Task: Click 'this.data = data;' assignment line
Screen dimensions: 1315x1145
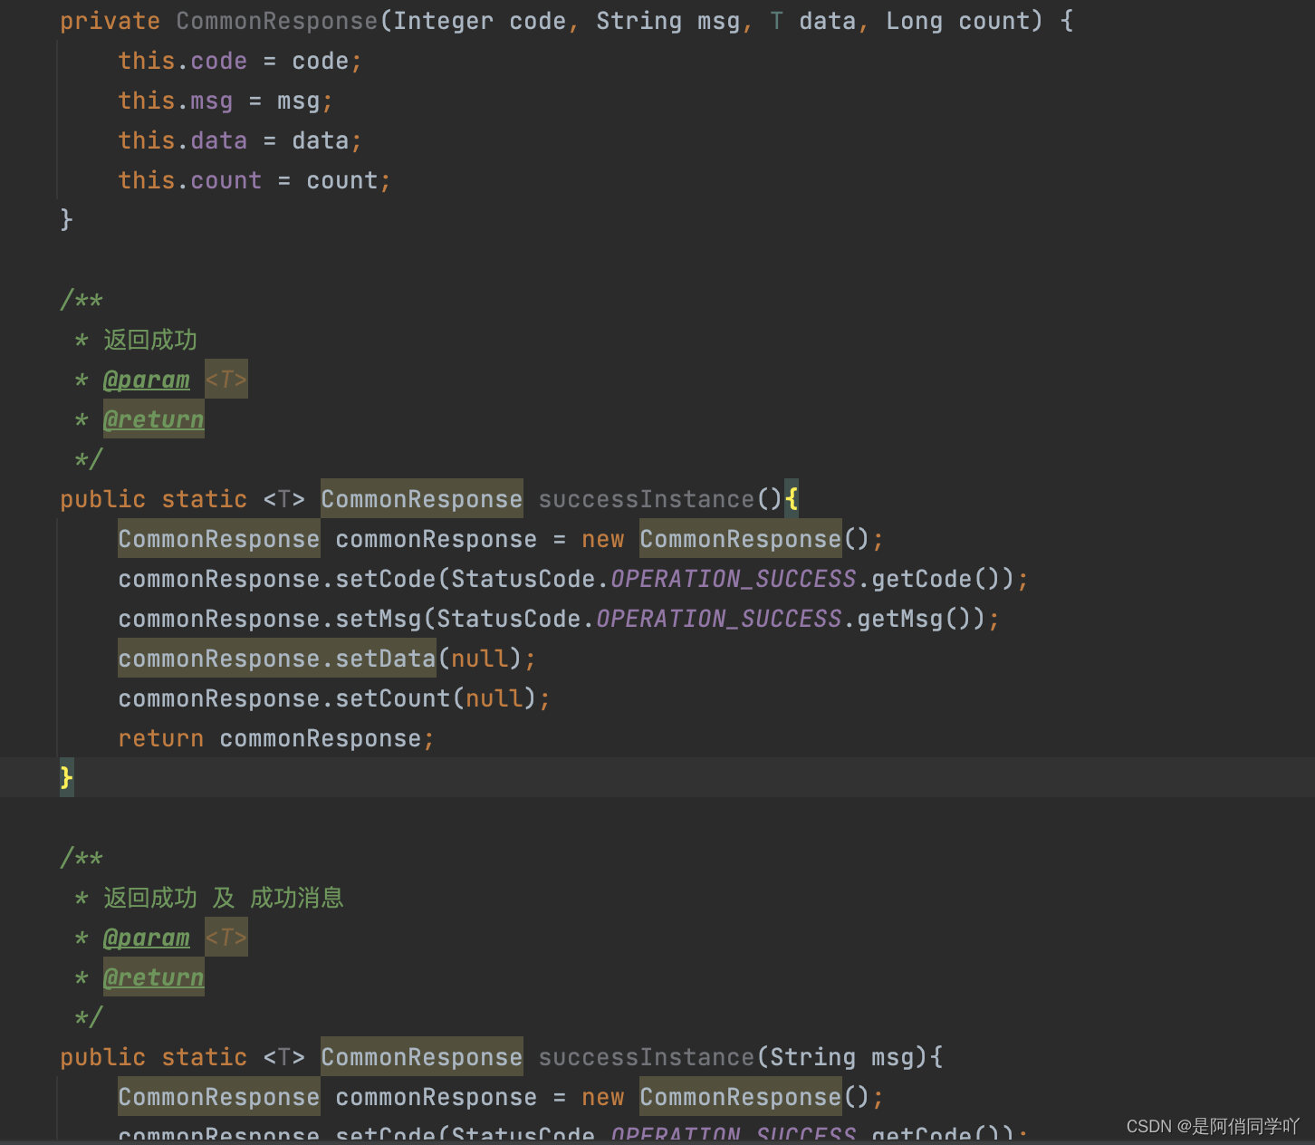Action: 240,140
